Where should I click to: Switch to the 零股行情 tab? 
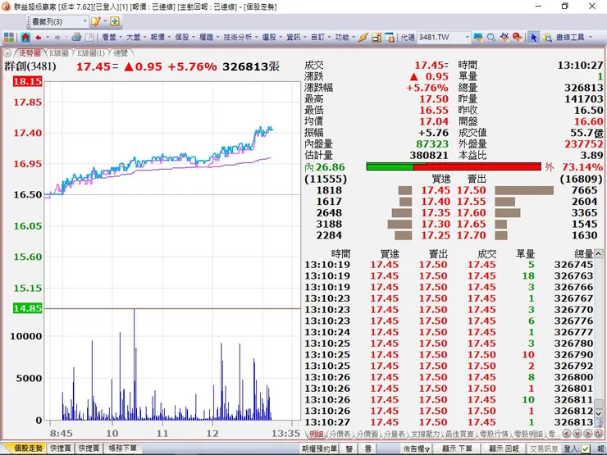tap(494, 435)
